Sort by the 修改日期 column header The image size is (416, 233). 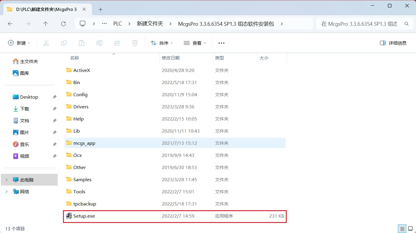(x=171, y=58)
